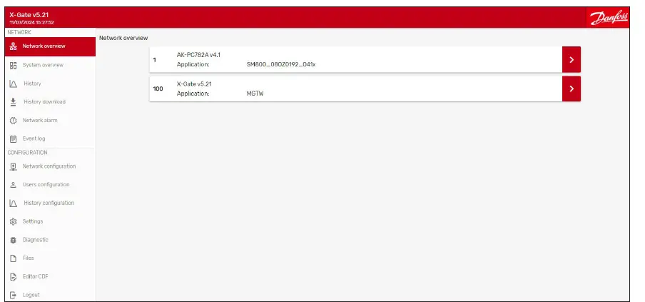
Task: Click the Network alarm icon
Action: coord(13,121)
